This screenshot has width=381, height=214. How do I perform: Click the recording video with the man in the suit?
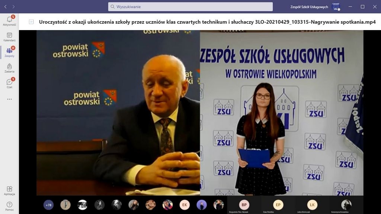click(x=118, y=113)
